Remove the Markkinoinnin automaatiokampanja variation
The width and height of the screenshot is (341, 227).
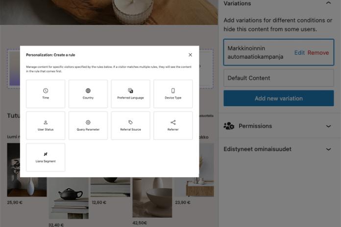click(318, 52)
